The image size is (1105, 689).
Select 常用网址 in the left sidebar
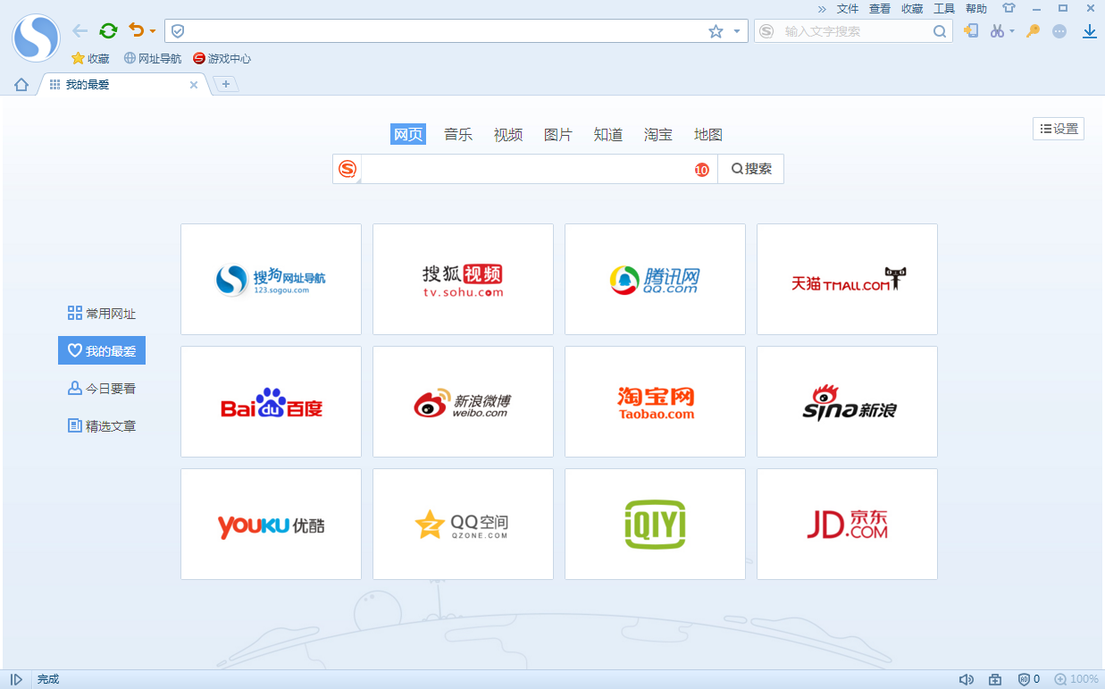pos(102,314)
